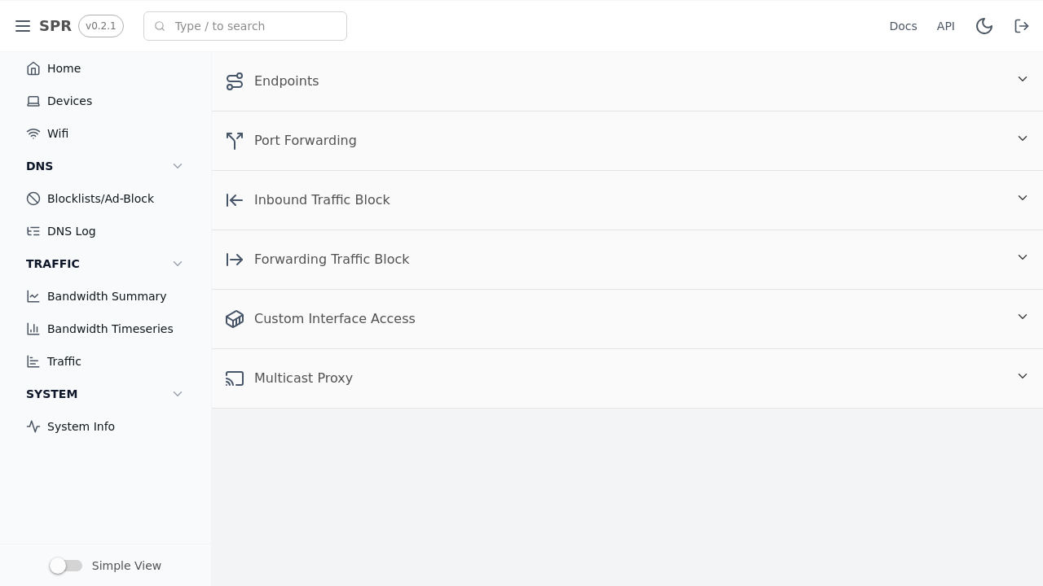Enable the Simple View toggle
Screen dimensions: 1043x586
[66, 566]
